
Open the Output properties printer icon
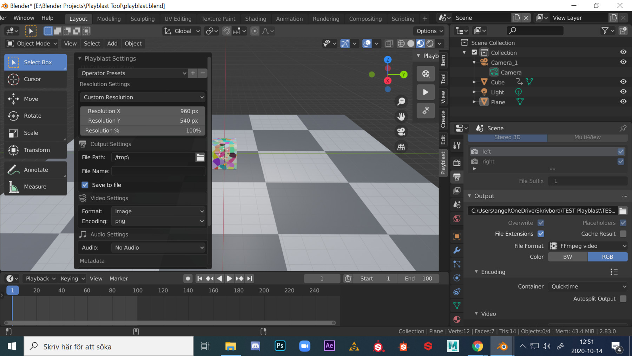(x=457, y=177)
